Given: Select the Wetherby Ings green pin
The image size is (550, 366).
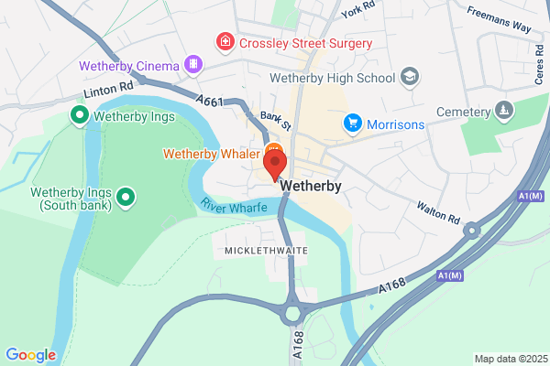Looking at the screenshot, I should pyautogui.click(x=80, y=115).
